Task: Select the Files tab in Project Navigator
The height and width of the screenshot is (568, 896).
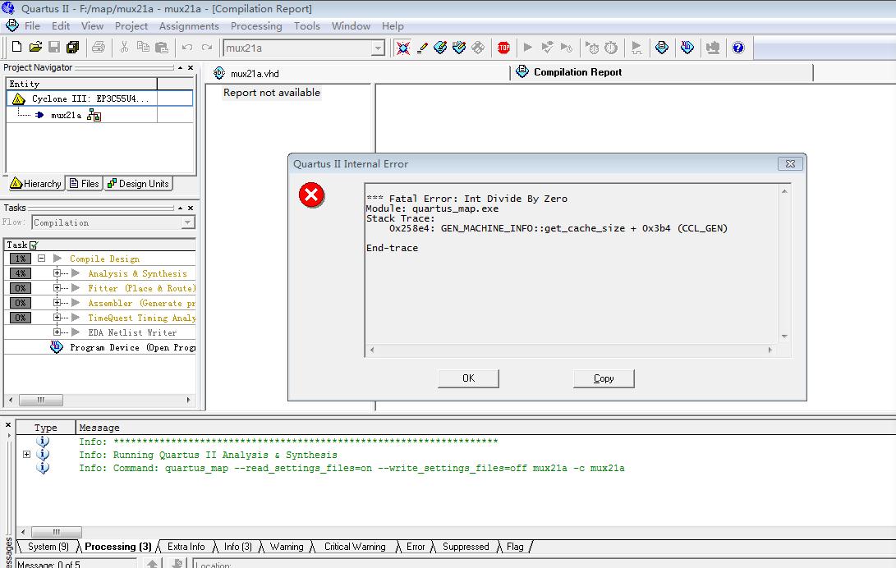Action: (84, 184)
